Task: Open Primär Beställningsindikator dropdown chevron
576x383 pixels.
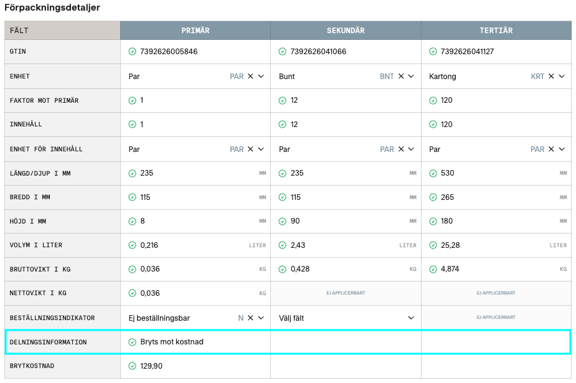Action: point(261,318)
